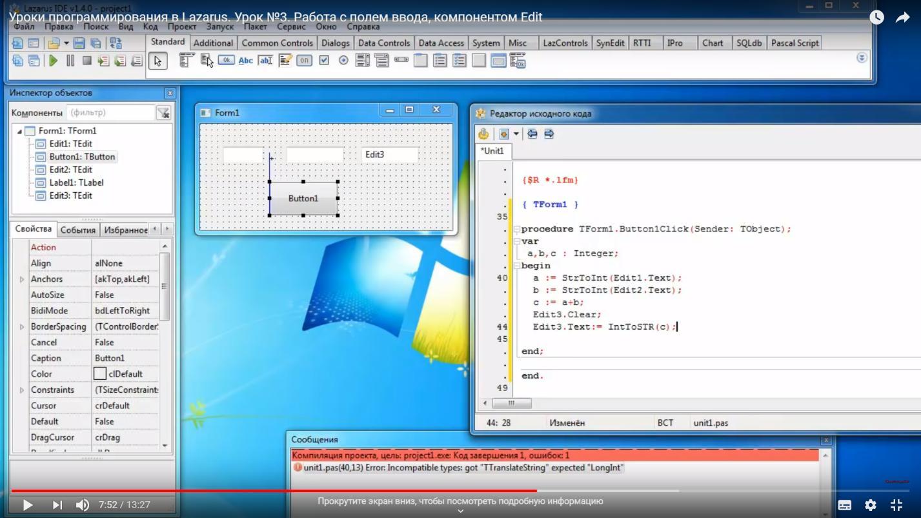Collapse the Button1Click procedure fold marker
921x518 pixels.
tap(517, 229)
